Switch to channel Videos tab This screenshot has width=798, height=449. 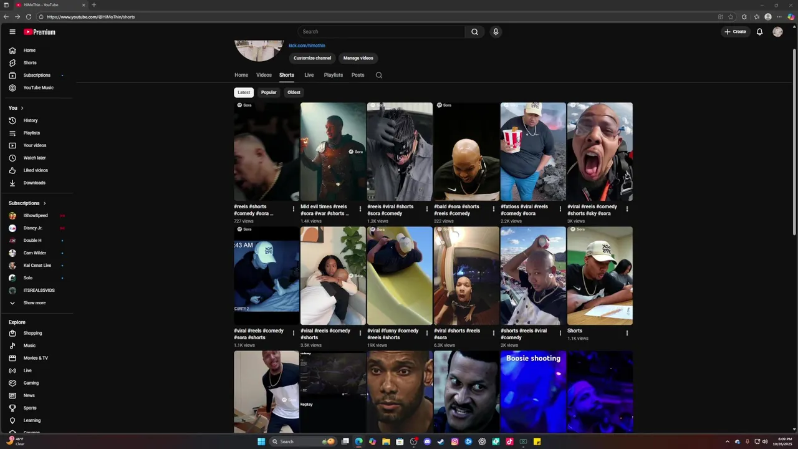264,75
